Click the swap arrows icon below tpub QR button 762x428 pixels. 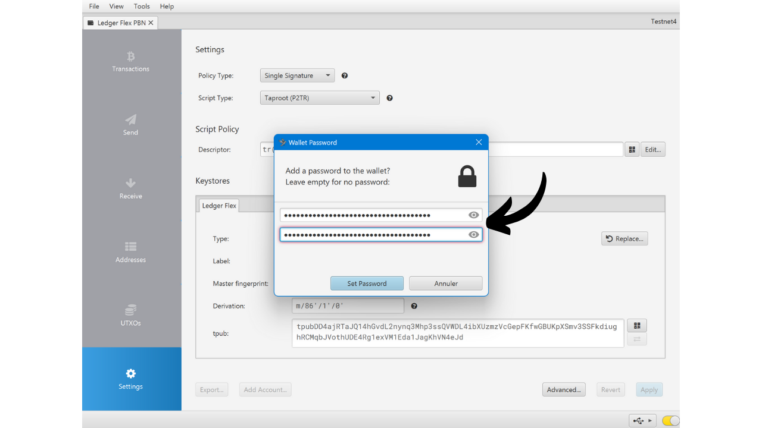637,339
